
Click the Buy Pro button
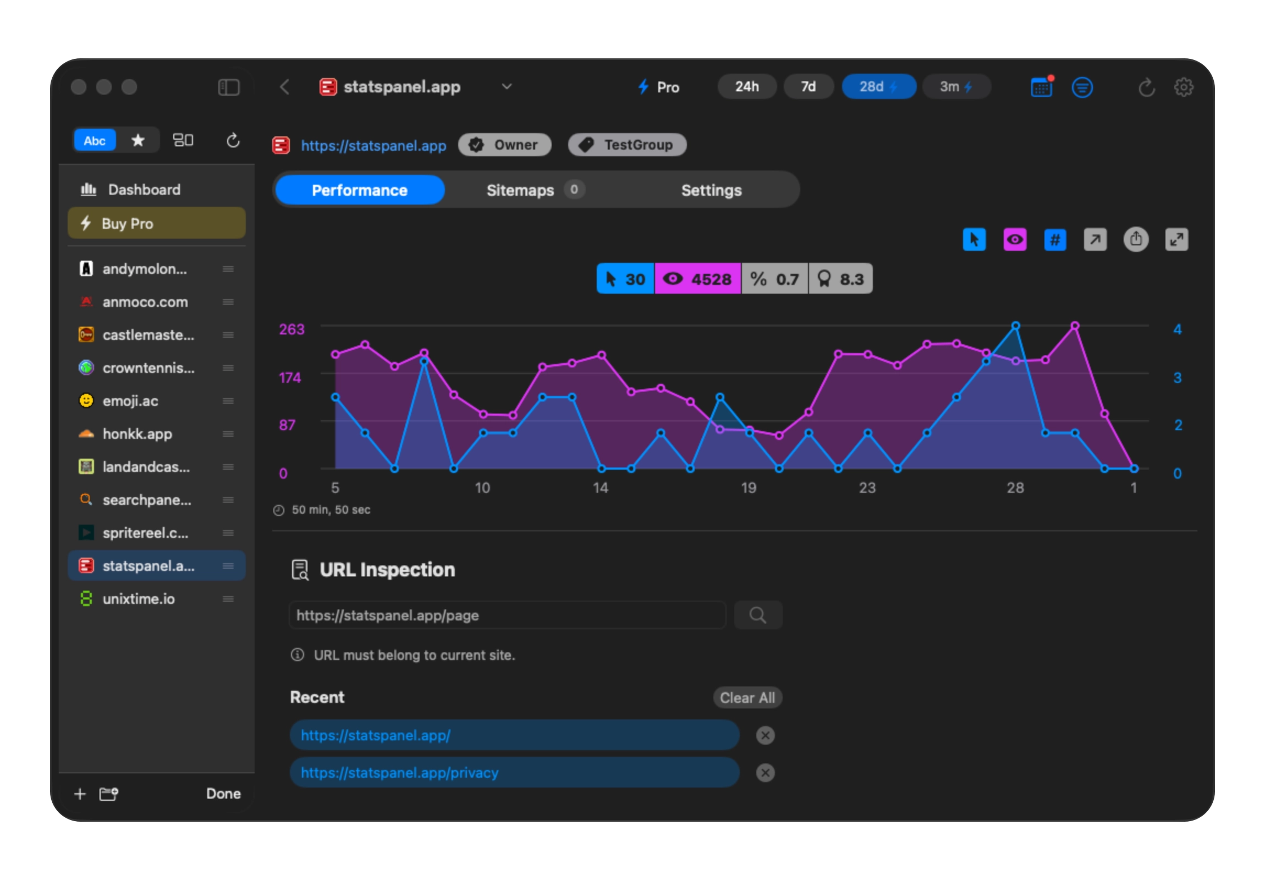156,223
